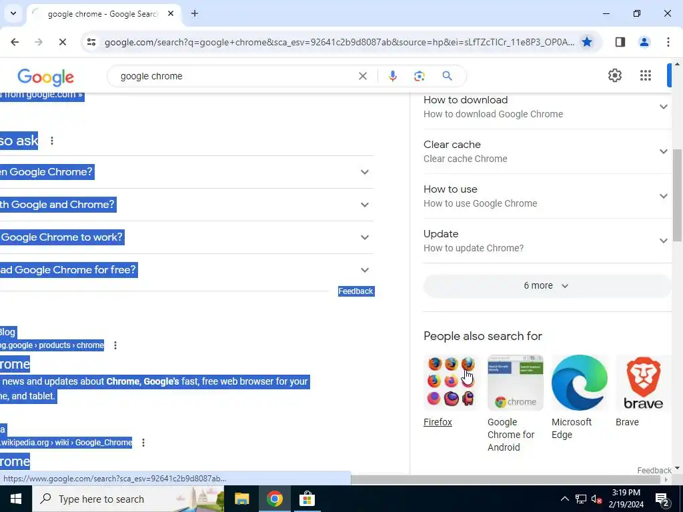Expand How to download section

tap(547, 107)
